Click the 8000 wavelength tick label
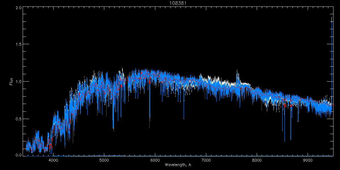Screen dimensions: 340x170 click(x=257, y=160)
